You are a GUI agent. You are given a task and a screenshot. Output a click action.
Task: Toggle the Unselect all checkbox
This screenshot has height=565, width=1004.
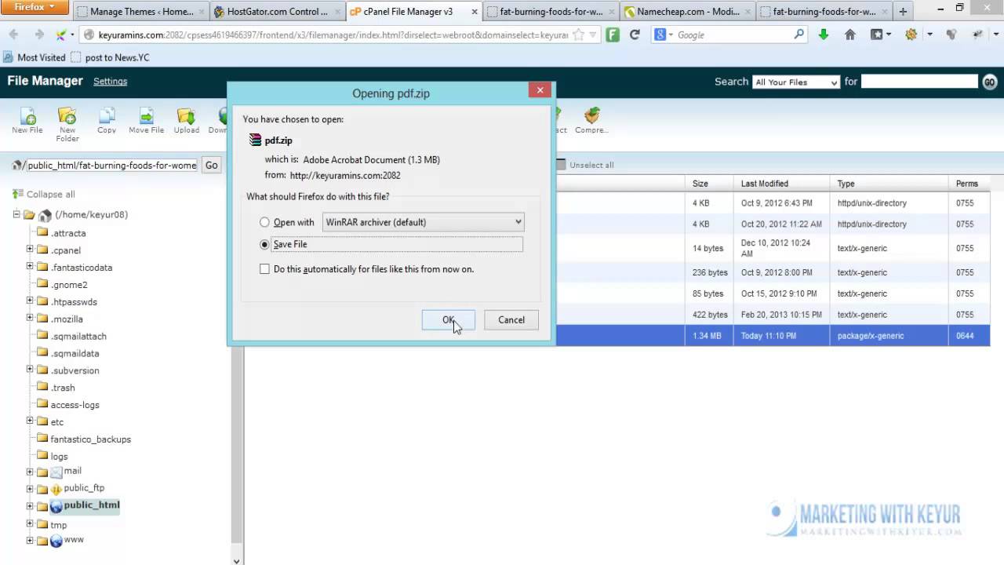[561, 165]
